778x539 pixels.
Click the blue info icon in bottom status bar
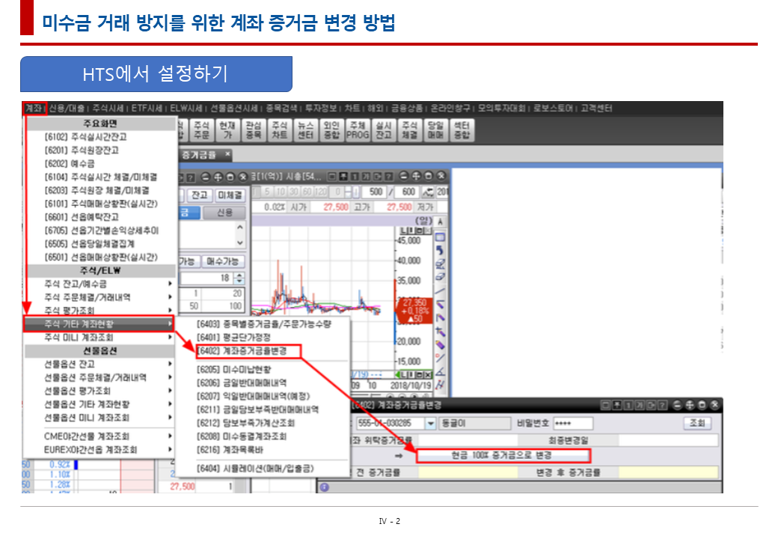[x=324, y=487]
